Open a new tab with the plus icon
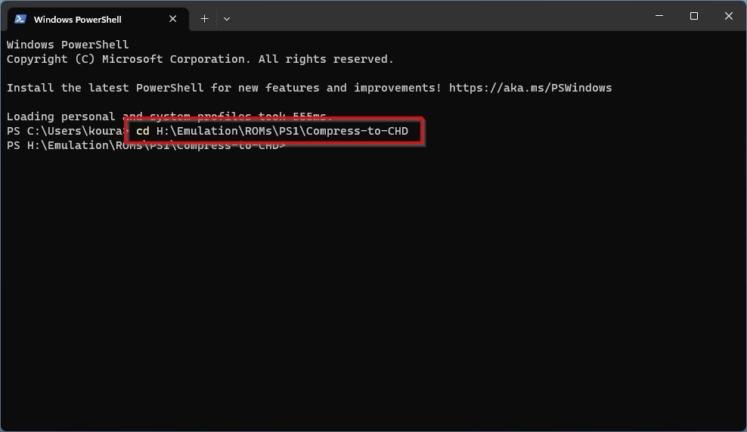The image size is (747, 432). pyautogui.click(x=204, y=19)
